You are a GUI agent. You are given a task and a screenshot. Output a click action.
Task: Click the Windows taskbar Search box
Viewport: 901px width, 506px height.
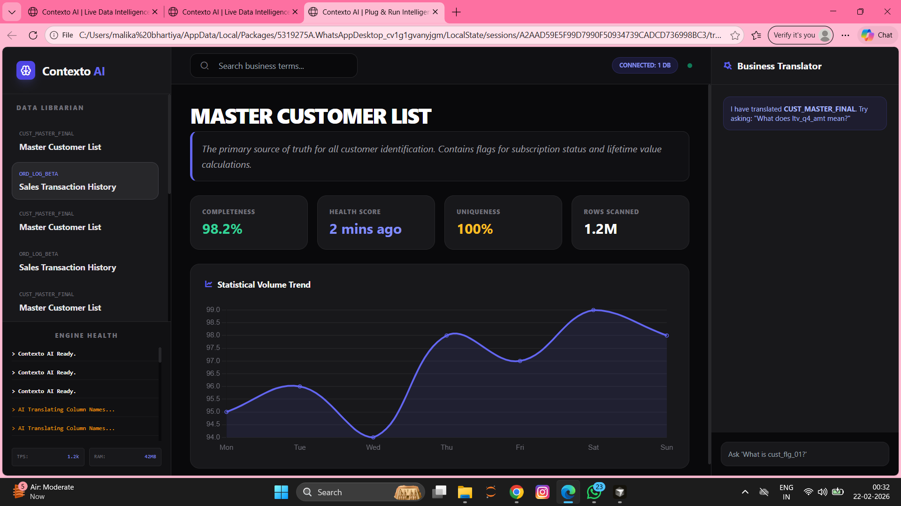[x=360, y=492]
